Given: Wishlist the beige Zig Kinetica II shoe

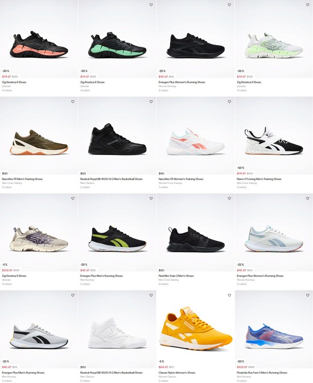Looking at the screenshot, I should tap(73, 198).
